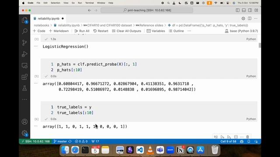This screenshot has width=280, height=157.
Task: Select kernel base (Python 3.9.7)
Action: pos(241,31)
